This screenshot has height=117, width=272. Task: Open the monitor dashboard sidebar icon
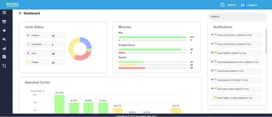[x=4, y=12]
